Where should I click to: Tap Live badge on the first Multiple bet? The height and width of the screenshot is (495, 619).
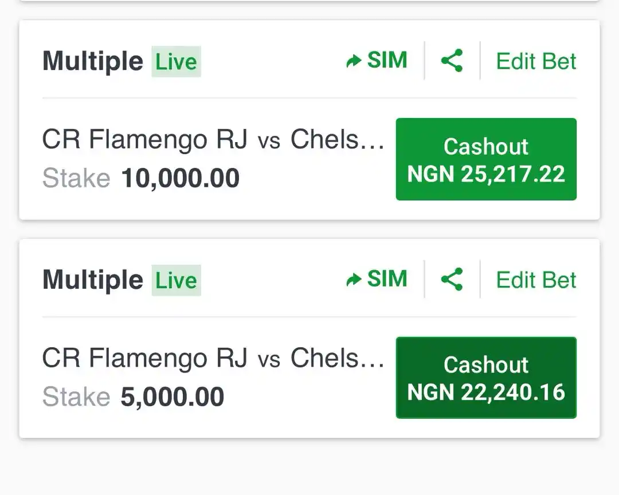tap(176, 61)
